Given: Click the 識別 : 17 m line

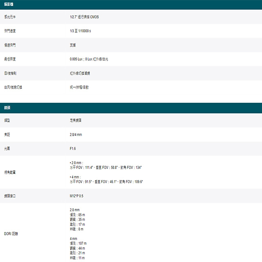Looking at the screenshot, I should point(77,224).
